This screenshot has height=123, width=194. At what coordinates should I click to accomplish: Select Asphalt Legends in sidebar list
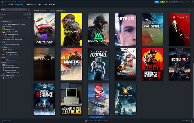tap(9, 65)
